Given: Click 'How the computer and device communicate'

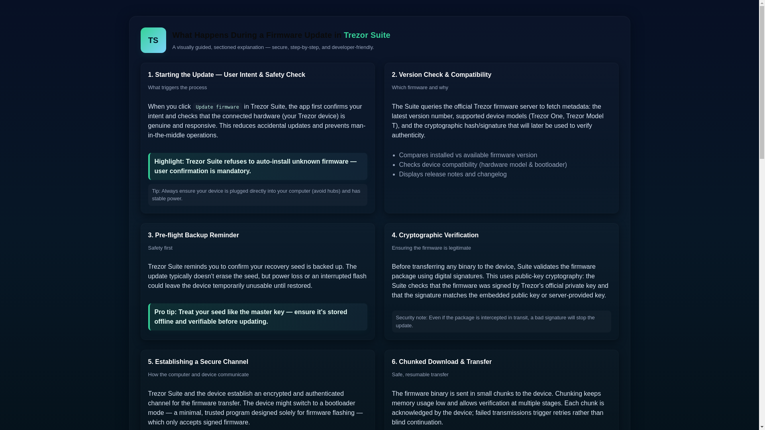Looking at the screenshot, I should click(198, 375).
